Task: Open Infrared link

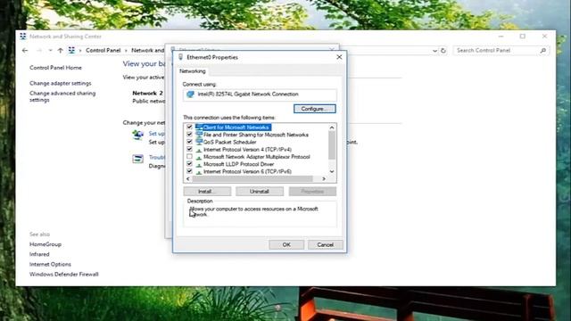Action: coord(39,254)
